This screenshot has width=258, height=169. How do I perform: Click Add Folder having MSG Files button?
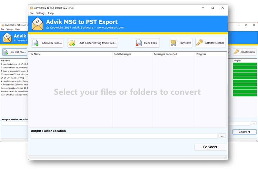click(x=93, y=43)
